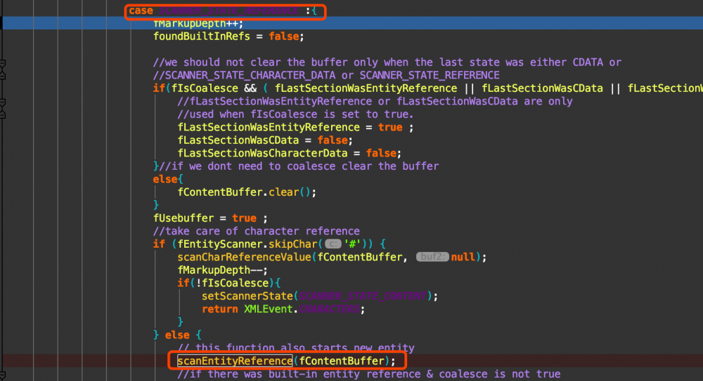The image size is (703, 381).
Task: Click the comment 'this function also starts new entity'
Action: pyautogui.click(x=295, y=348)
